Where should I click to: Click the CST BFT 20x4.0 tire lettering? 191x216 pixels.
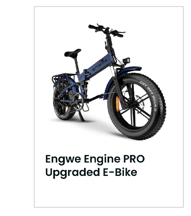[x=149, y=95]
